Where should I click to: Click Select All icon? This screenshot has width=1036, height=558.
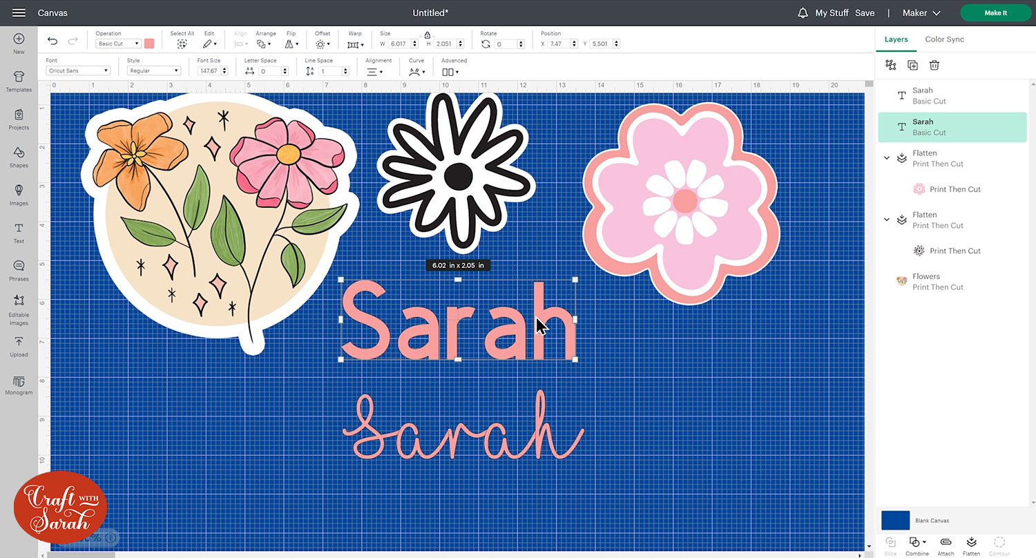coord(182,44)
